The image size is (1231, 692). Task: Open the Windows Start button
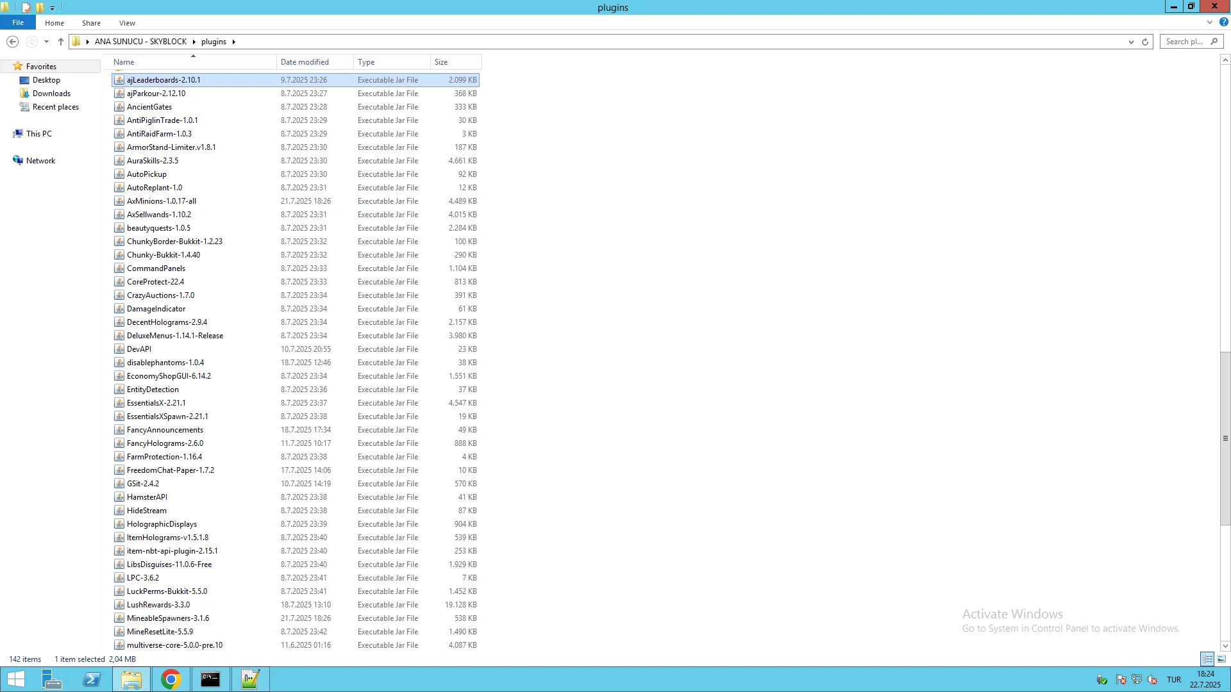click(x=15, y=679)
